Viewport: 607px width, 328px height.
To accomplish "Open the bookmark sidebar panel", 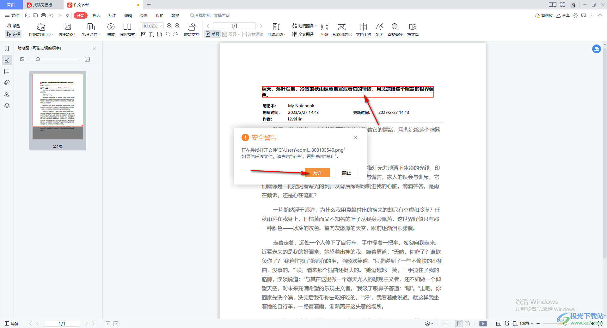I will (7, 49).
